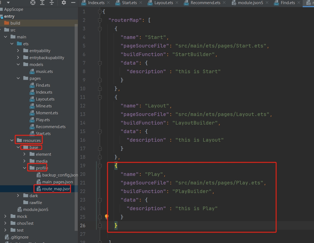Image resolution: width=314 pixels, height=243 pixels.
Task: Collapse the profile folder arrow
Action: coord(24,168)
